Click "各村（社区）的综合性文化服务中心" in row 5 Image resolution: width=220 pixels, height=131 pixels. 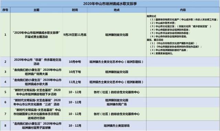(117, 92)
